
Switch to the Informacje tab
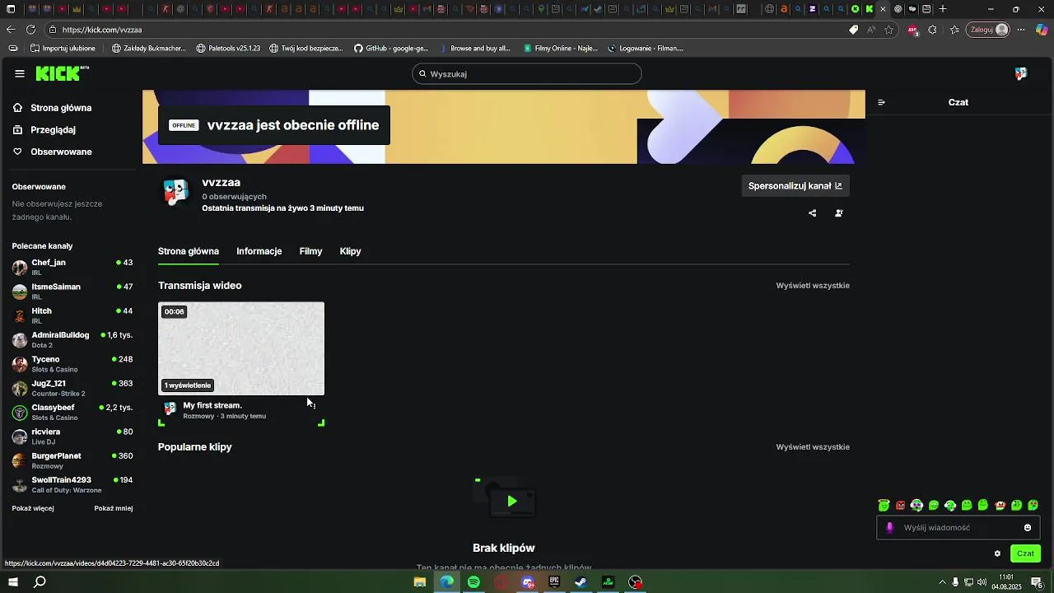click(x=259, y=251)
